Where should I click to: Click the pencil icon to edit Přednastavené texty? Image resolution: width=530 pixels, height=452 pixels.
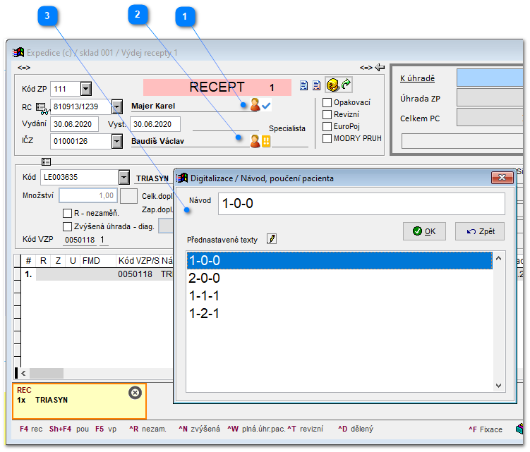pos(272,239)
